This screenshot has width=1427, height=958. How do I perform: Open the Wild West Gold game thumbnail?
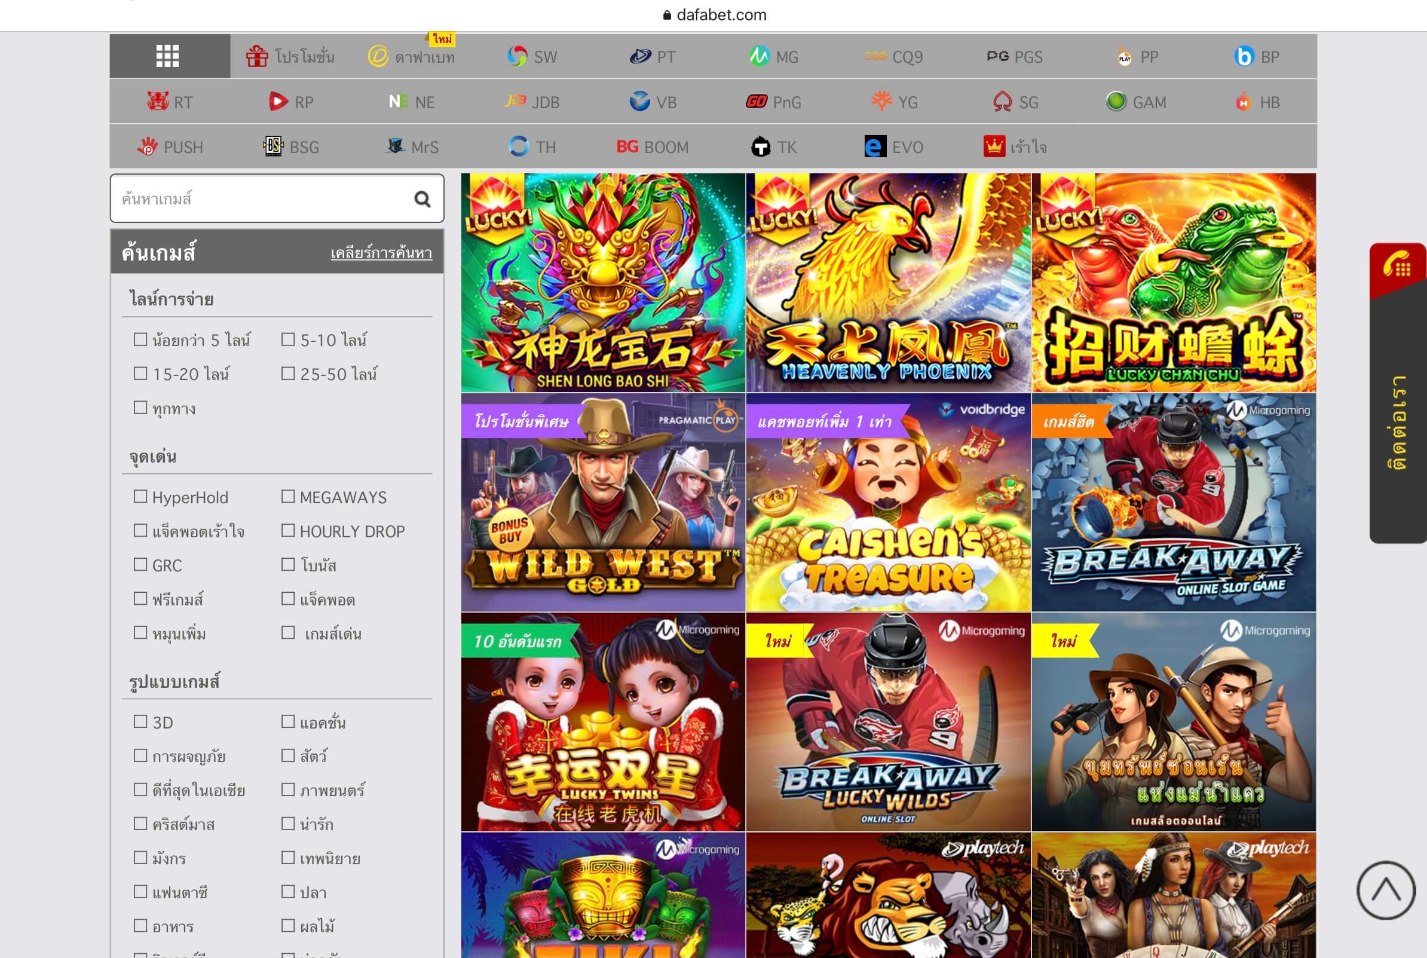pyautogui.click(x=603, y=502)
